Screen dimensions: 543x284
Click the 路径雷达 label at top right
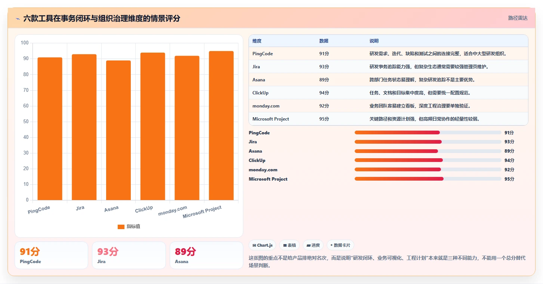[x=518, y=18]
